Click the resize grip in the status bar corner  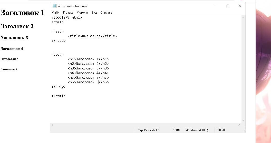pos(244,131)
